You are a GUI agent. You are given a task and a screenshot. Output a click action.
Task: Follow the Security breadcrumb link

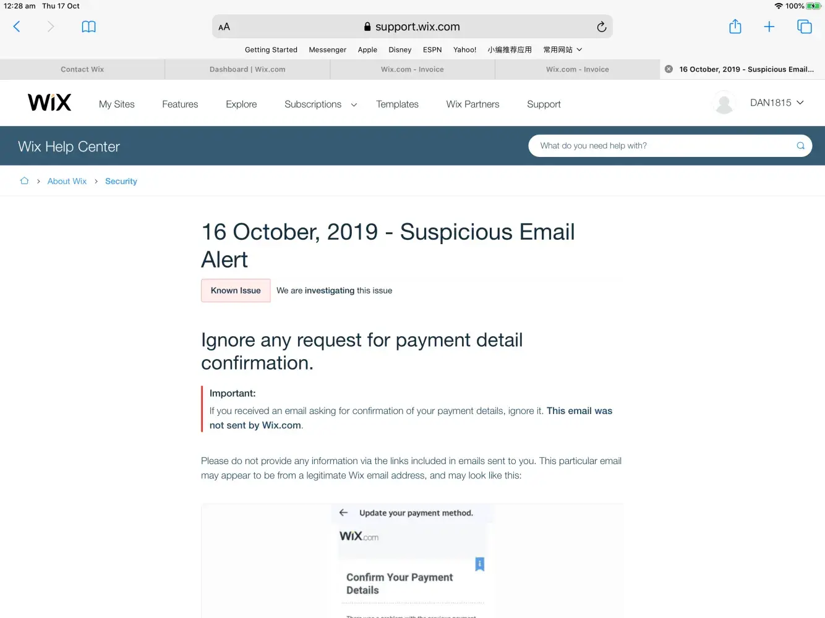[121, 181]
